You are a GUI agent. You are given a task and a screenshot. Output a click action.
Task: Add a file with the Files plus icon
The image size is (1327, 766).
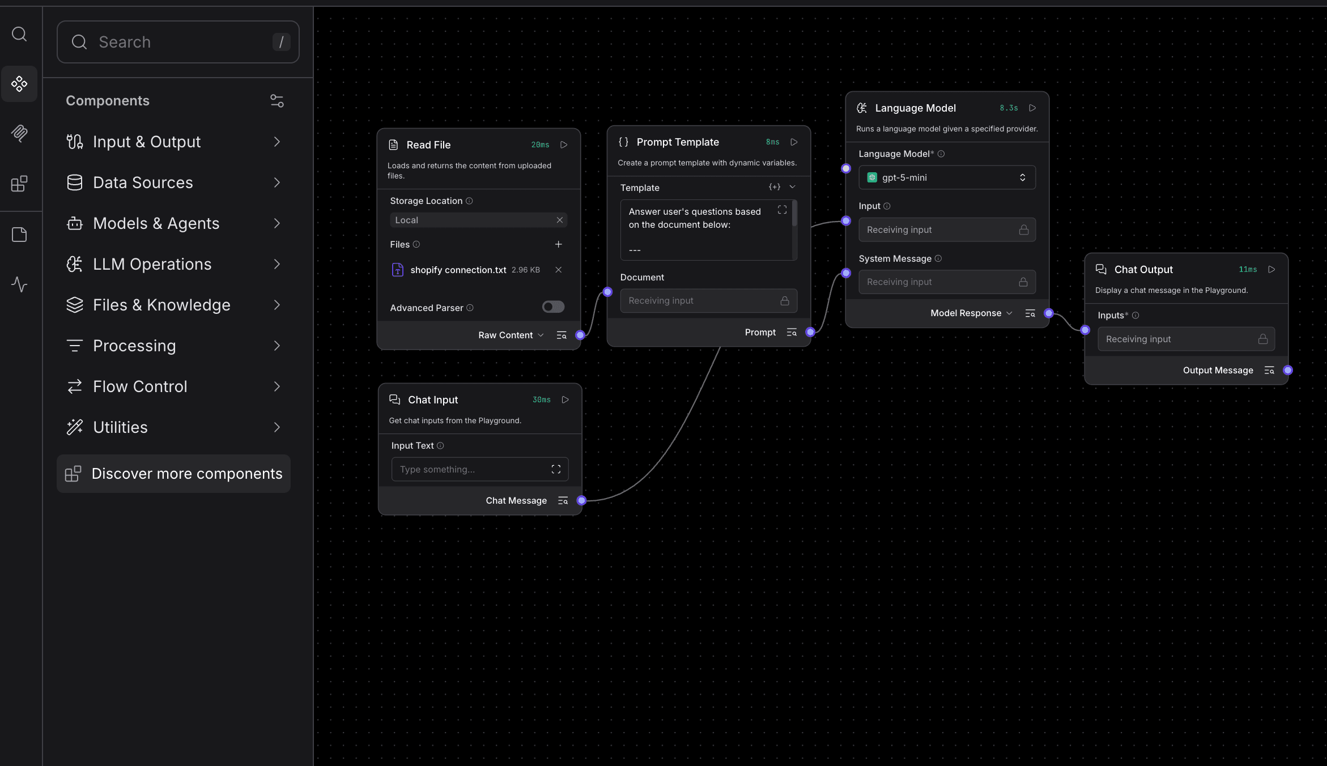558,244
